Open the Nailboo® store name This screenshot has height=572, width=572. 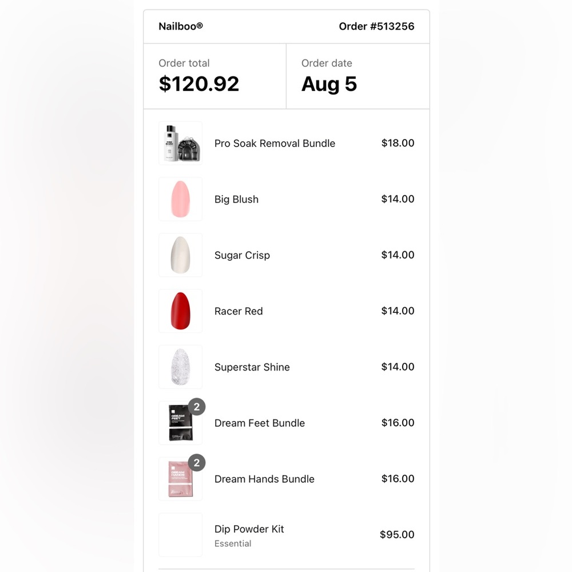point(181,26)
